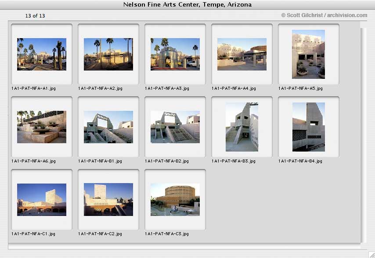
Task: Click the filename label 1A1-PAT-NFA-A1.jpg
Action: point(33,88)
